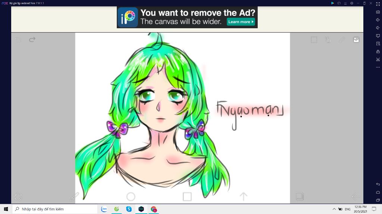
Task: Open the color square swatch
Action: tap(187, 197)
